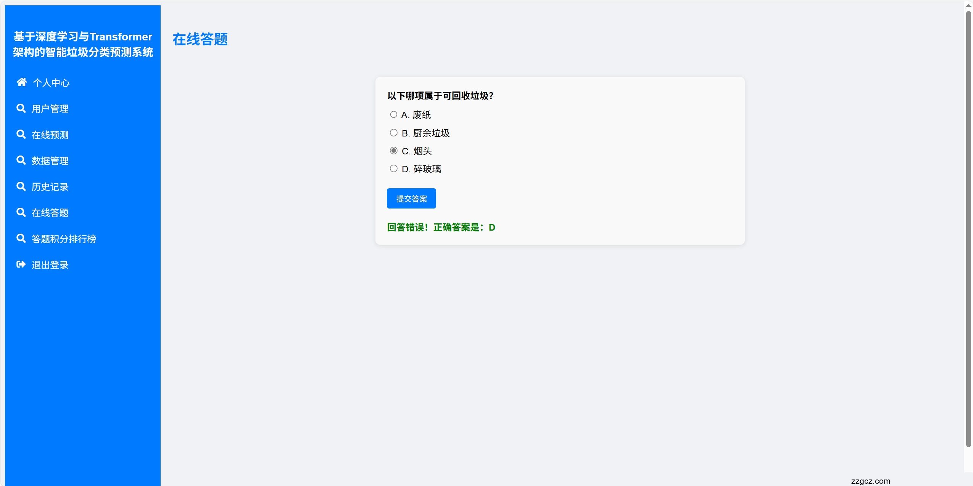Click the search icon beside 答题积分排行榜
The height and width of the screenshot is (486, 973).
pyautogui.click(x=21, y=238)
